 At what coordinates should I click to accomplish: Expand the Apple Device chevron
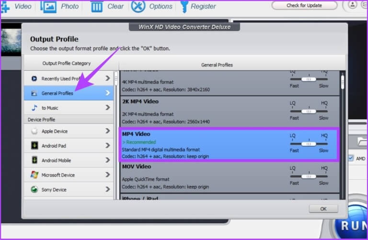point(108,131)
